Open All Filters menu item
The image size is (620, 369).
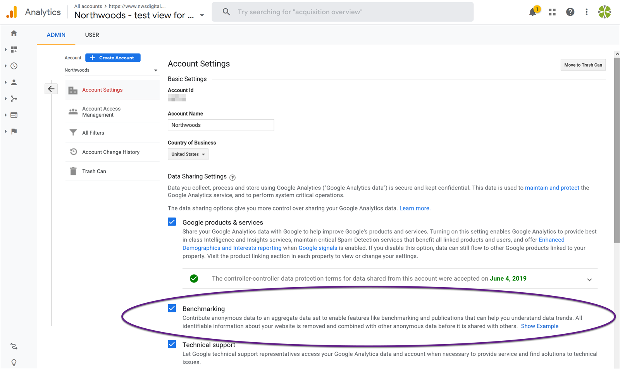[112, 133]
